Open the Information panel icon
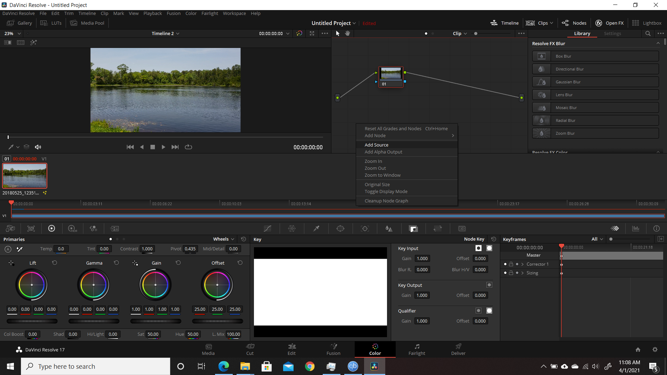This screenshot has width=667, height=375. (x=656, y=228)
